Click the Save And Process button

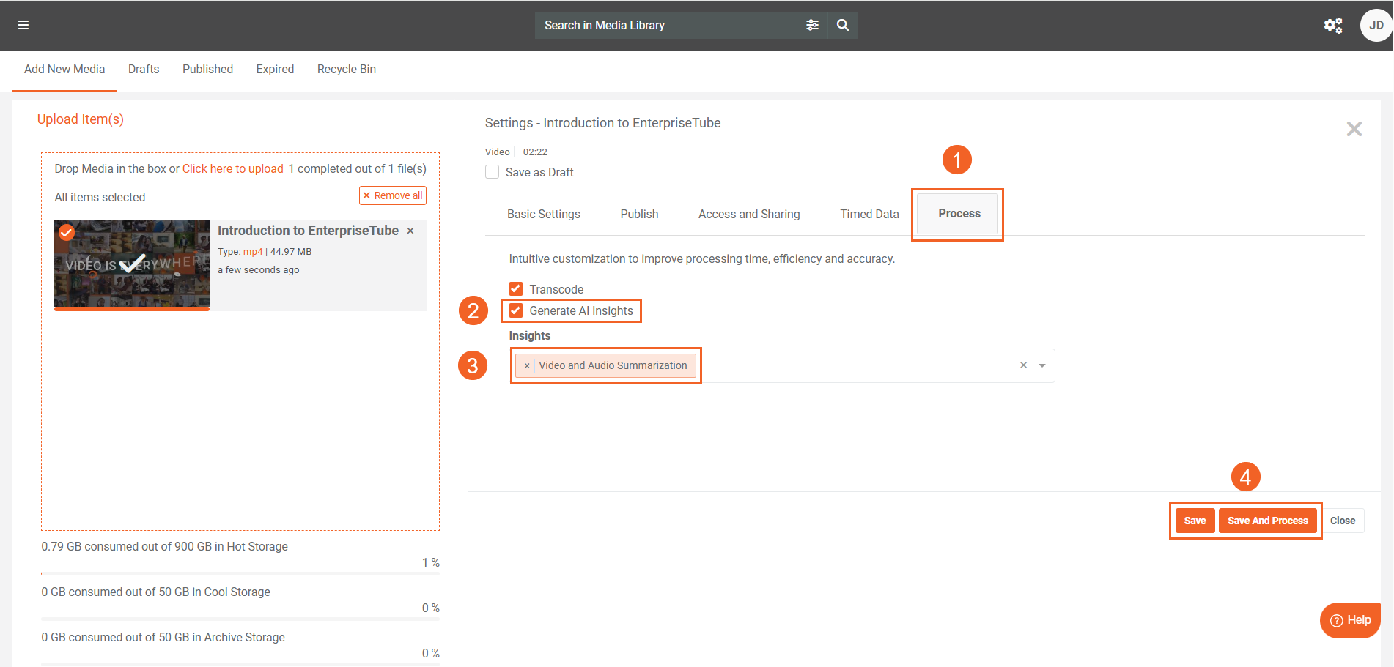(x=1267, y=521)
